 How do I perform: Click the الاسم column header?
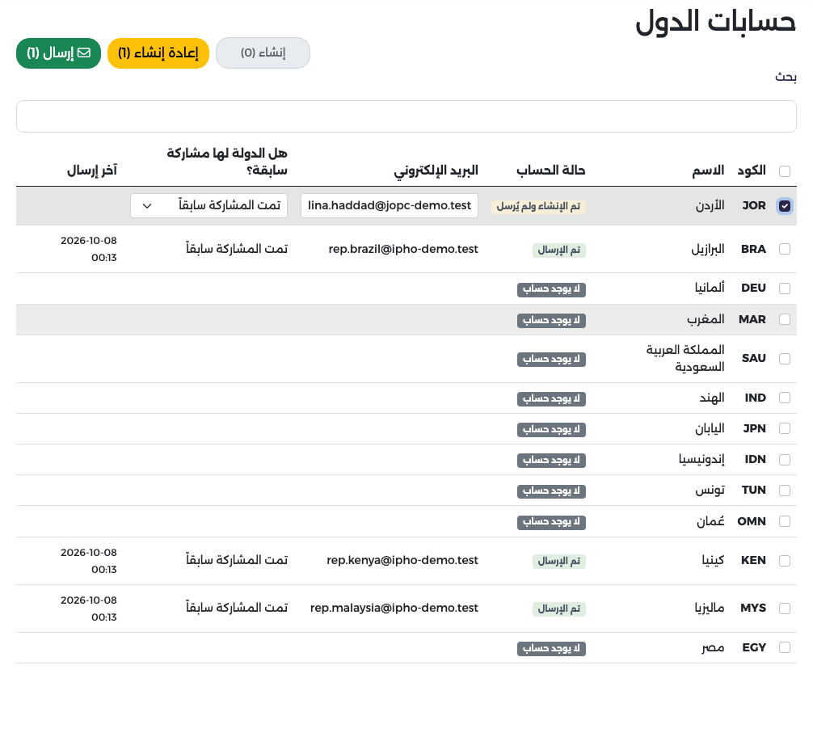(708, 171)
